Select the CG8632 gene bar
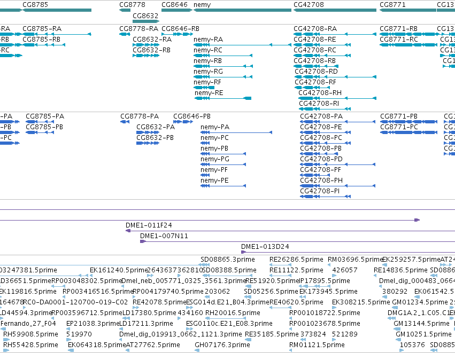455x353 pixels. pos(146,21)
